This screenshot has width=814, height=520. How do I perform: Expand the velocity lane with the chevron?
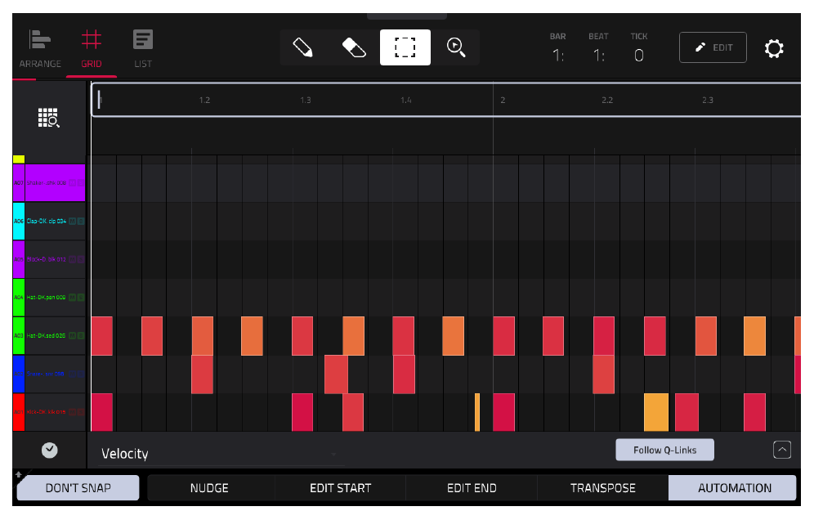pos(782,450)
